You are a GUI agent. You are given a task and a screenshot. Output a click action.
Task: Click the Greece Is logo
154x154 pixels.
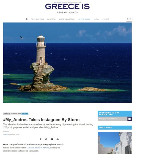tap(67, 7)
